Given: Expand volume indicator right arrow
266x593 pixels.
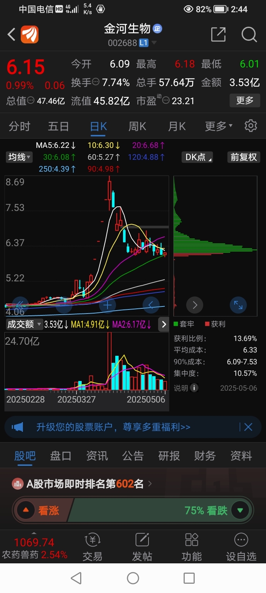Looking at the screenshot, I should click(x=164, y=324).
